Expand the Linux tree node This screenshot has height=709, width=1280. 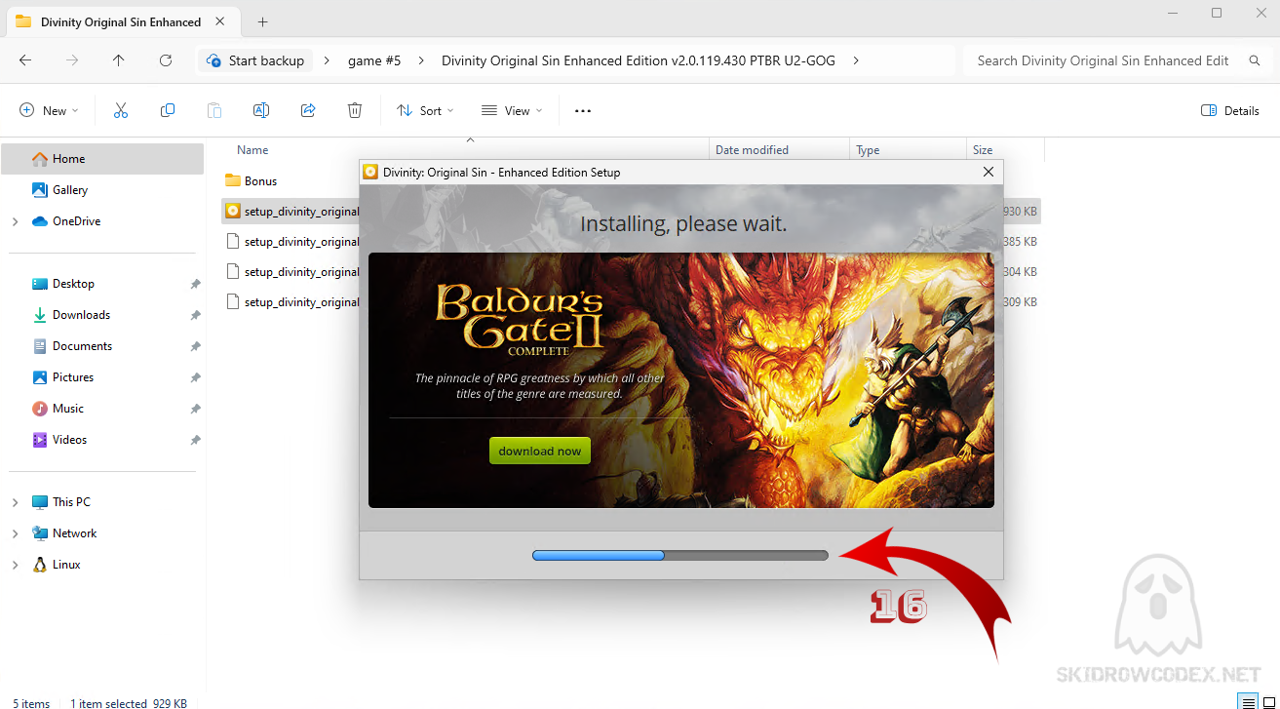[x=15, y=565]
